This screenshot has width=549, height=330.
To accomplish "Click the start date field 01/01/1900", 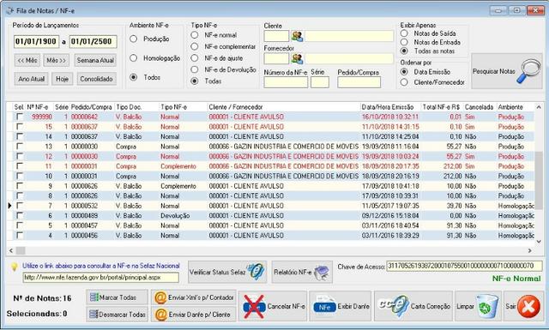I will pos(36,42).
